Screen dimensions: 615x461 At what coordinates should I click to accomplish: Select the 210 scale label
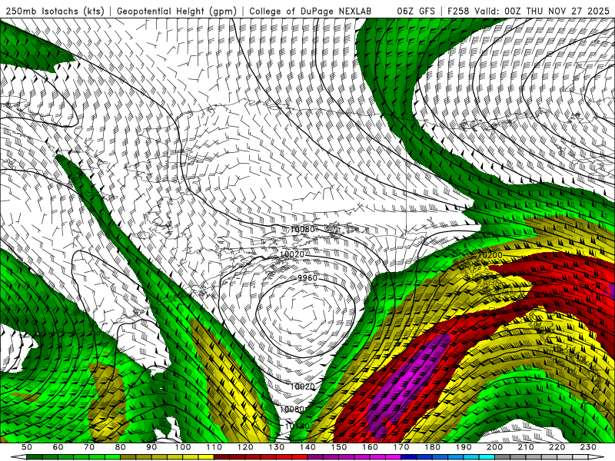[x=527, y=447]
